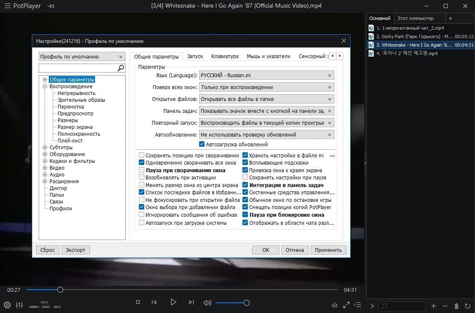The image size is (475, 313).
Task: Confirm settings with OK button
Action: tap(266, 250)
